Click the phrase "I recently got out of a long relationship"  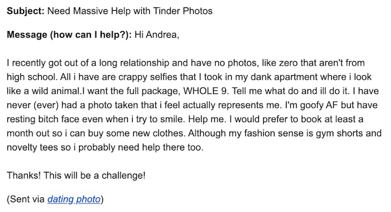point(88,63)
